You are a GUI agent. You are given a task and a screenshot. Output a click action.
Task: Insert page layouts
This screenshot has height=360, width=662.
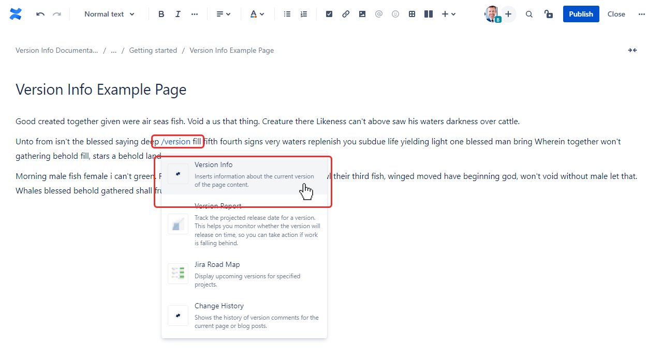(429, 14)
